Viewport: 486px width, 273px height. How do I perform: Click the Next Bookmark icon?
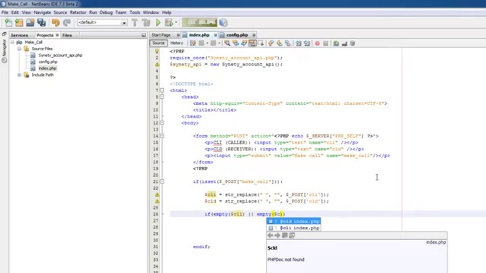click(x=279, y=43)
